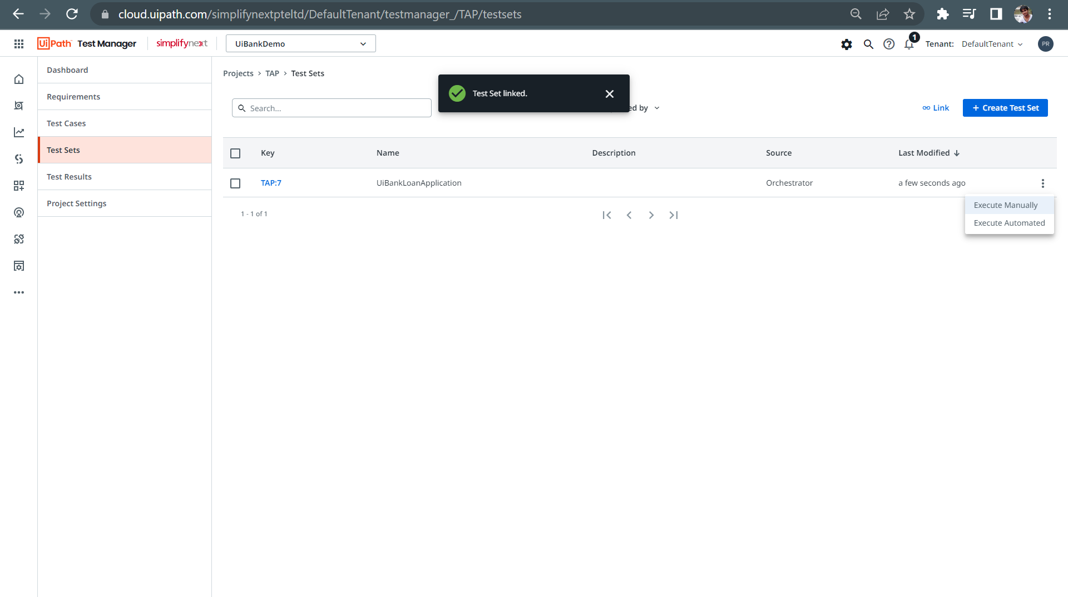Sort by Last Modified column

coord(928,153)
